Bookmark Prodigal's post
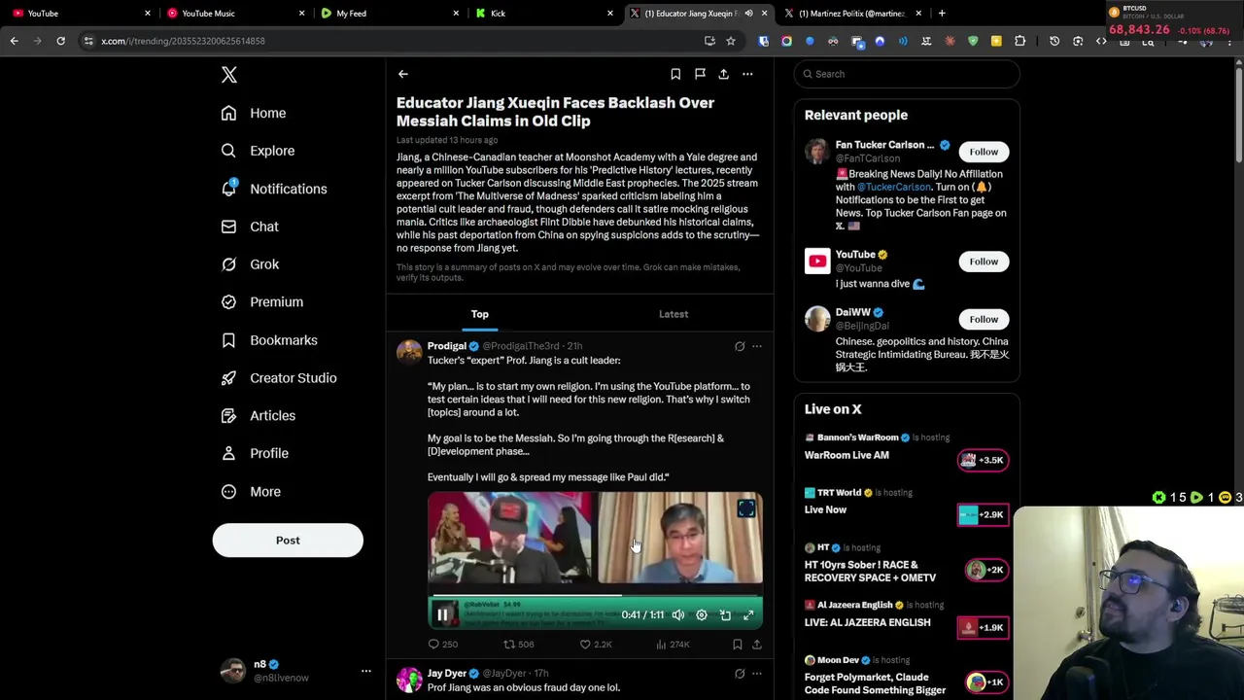The image size is (1244, 700). pos(738,644)
